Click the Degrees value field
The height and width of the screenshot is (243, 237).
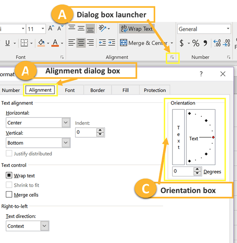183,171
